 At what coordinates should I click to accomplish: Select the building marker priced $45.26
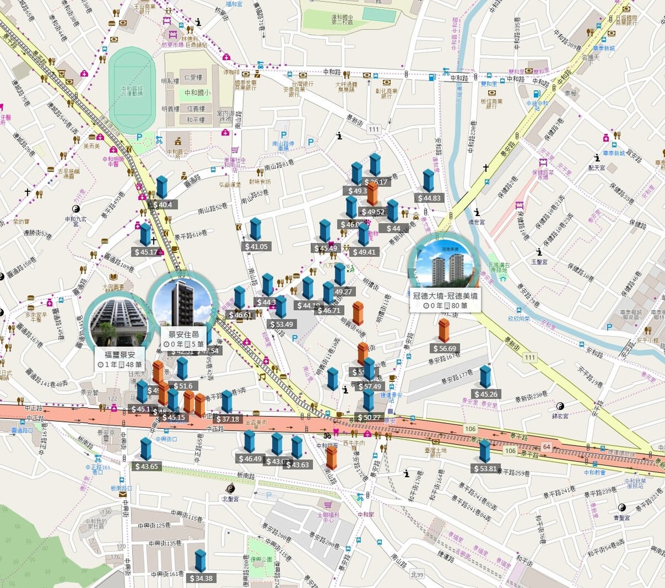[485, 377]
